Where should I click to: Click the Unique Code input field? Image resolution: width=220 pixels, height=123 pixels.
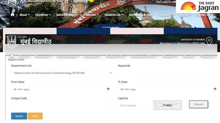click(62, 106)
